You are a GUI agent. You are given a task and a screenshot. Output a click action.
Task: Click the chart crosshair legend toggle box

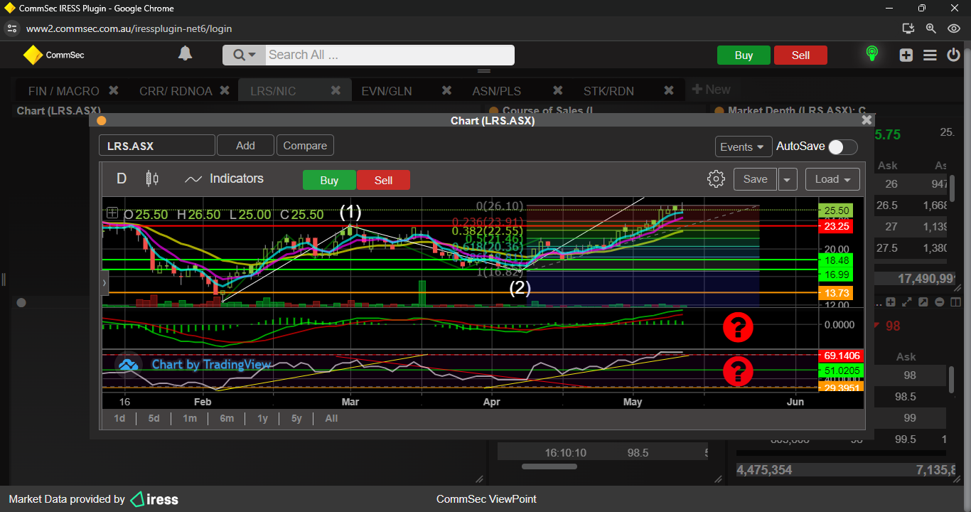[112, 213]
